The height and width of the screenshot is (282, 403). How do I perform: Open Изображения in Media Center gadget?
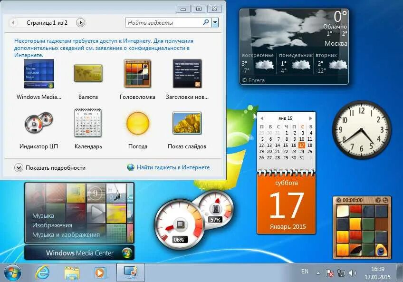click(52, 225)
